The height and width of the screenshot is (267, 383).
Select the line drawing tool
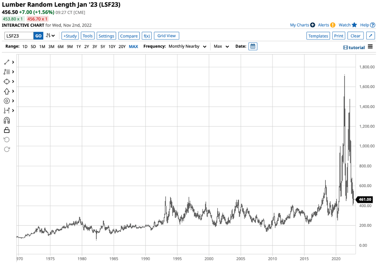coord(7,62)
